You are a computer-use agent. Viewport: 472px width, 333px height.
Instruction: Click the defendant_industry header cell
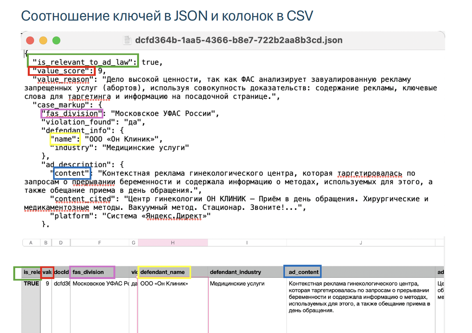[x=247, y=272]
